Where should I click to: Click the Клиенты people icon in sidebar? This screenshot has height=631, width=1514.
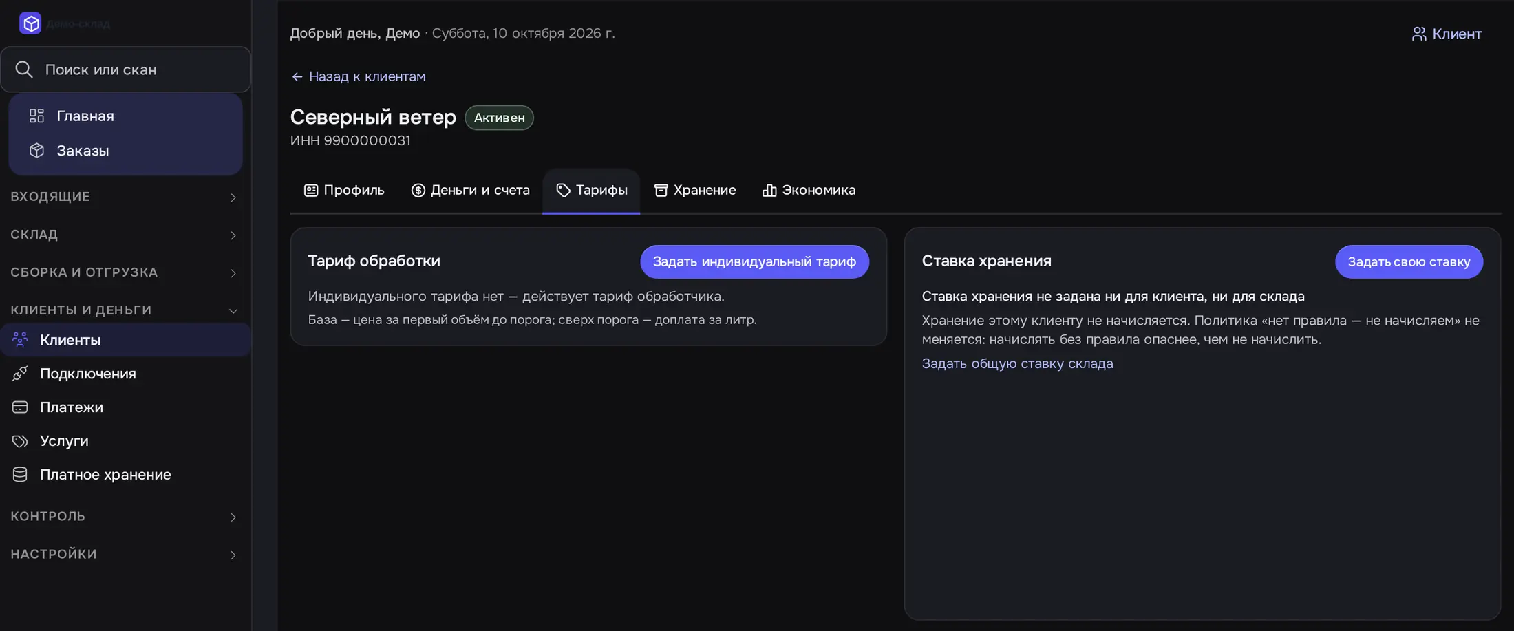(20, 339)
